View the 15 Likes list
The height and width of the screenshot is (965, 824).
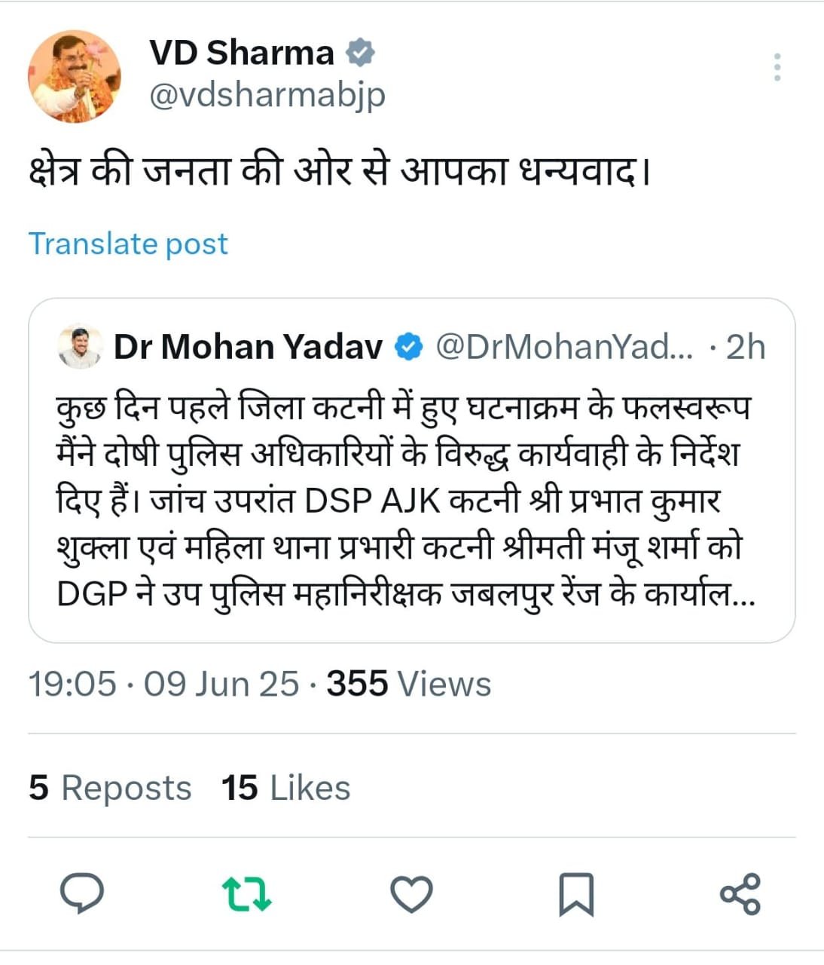(x=286, y=788)
